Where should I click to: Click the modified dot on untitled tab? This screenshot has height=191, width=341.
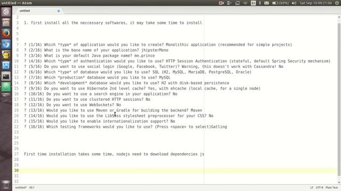59,11
